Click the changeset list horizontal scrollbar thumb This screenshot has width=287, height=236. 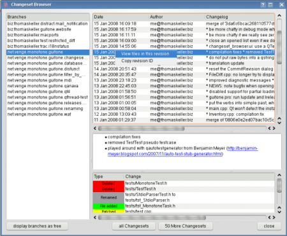pos(142,128)
